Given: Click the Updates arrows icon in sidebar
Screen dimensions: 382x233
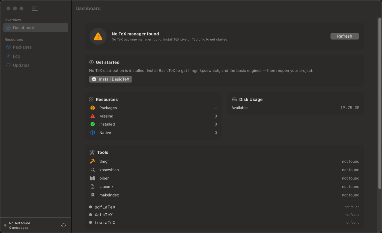Looking at the screenshot, I should click(8, 65).
